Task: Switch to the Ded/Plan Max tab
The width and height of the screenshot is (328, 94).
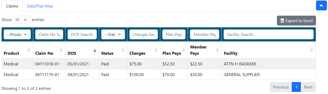Action: 40,6
